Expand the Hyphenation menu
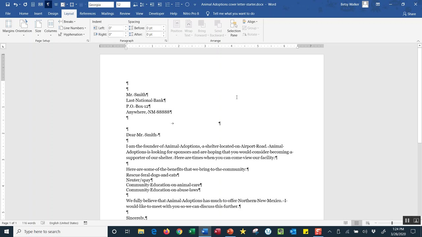Image resolution: width=422 pixels, height=237 pixels. [72, 34]
